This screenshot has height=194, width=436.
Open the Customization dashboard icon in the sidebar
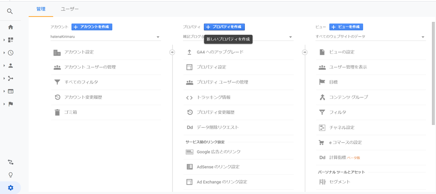click(x=11, y=40)
